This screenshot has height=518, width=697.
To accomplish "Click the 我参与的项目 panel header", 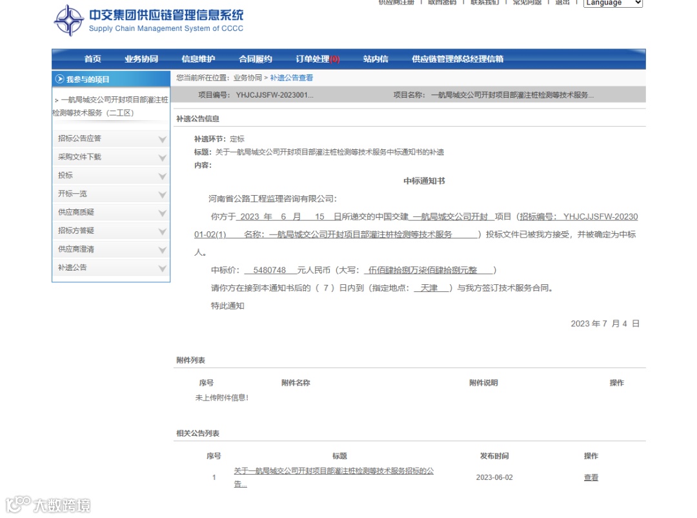I will point(111,79).
